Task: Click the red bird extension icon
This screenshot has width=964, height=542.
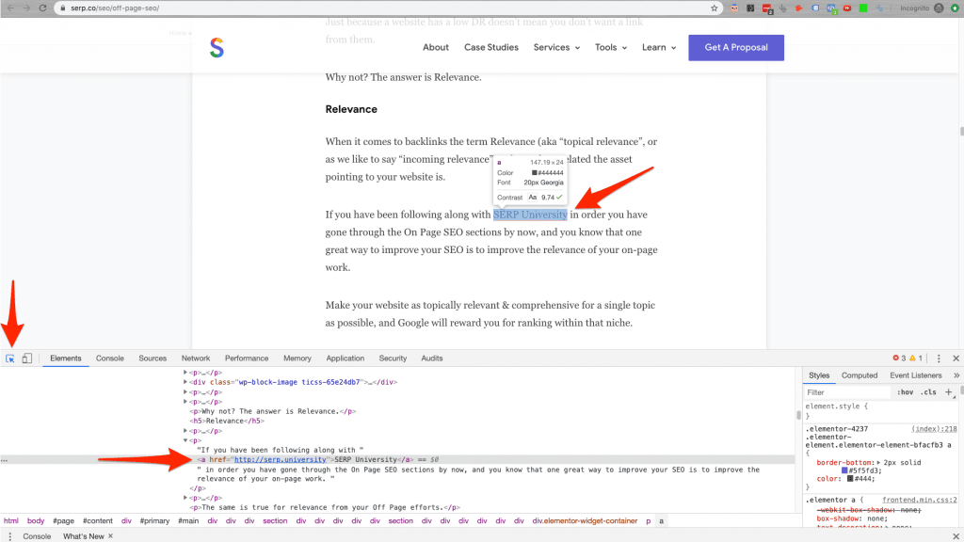Action: point(798,8)
